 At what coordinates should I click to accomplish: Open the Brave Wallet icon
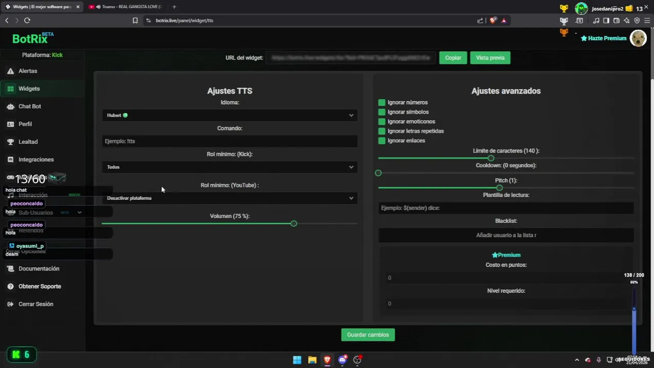click(x=616, y=20)
